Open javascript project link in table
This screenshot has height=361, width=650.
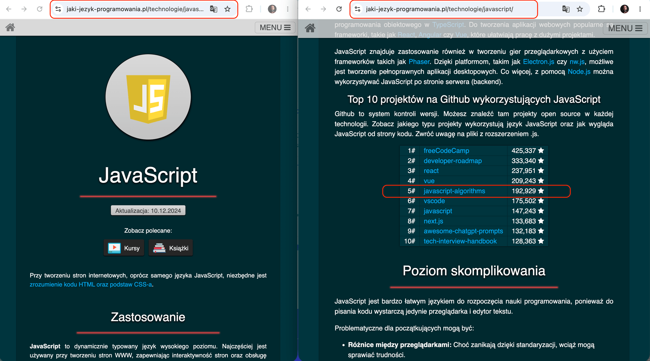[438, 211]
